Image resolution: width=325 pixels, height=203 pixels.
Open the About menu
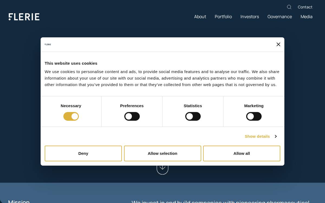point(200,17)
